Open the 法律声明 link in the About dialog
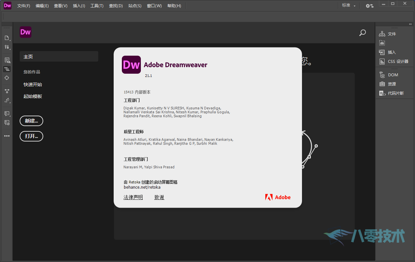The image size is (415, 262). (133, 197)
